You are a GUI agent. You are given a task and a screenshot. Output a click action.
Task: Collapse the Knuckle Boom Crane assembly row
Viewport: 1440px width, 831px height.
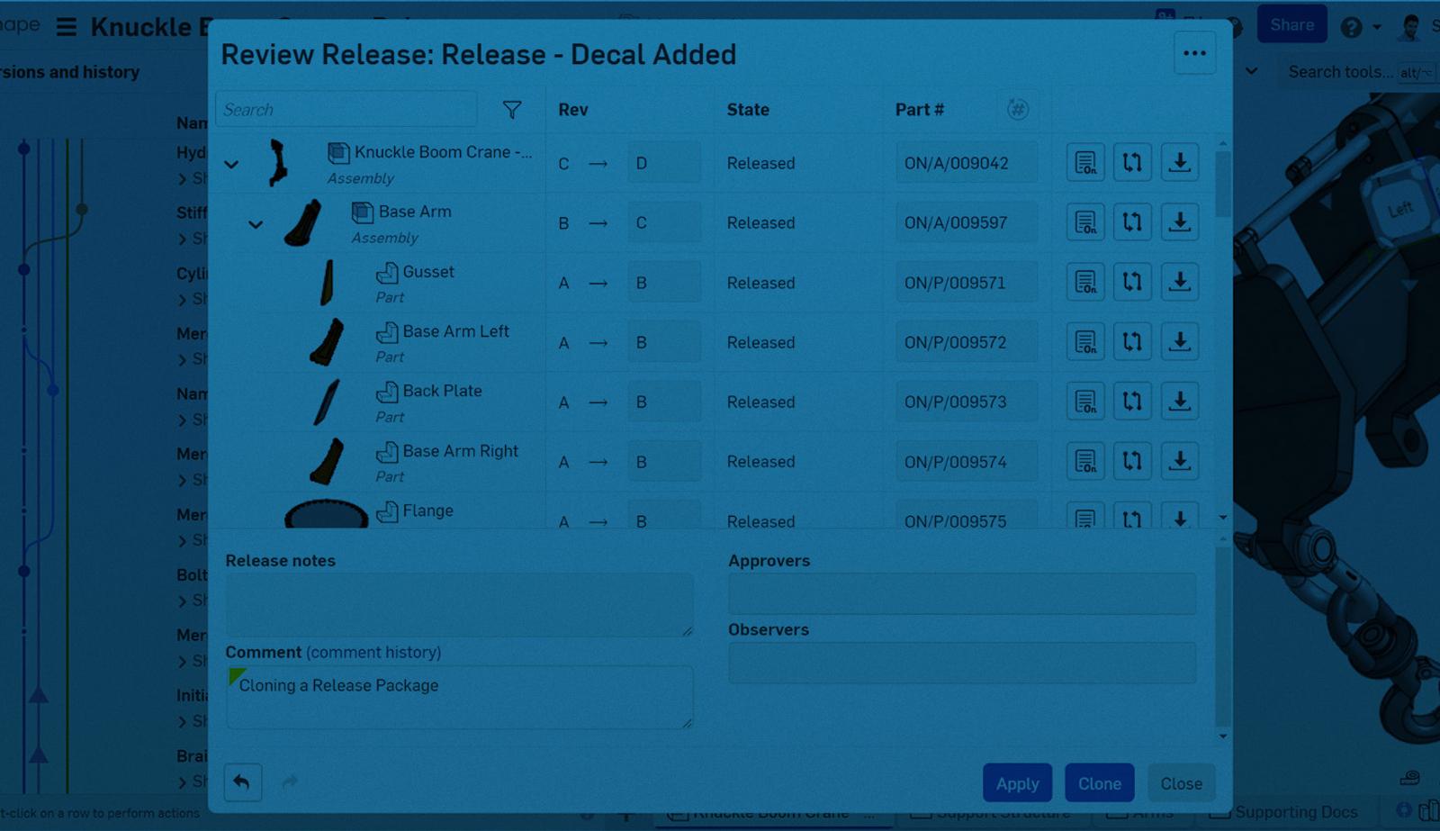[231, 165]
